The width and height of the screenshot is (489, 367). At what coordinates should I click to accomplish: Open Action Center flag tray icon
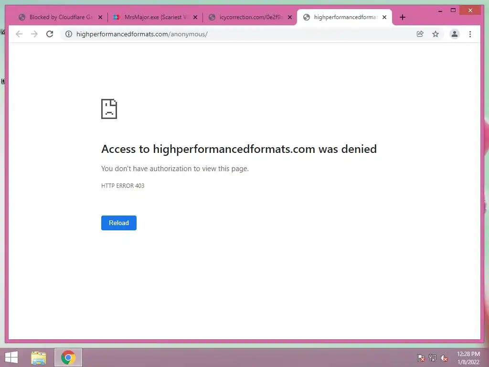click(421, 357)
